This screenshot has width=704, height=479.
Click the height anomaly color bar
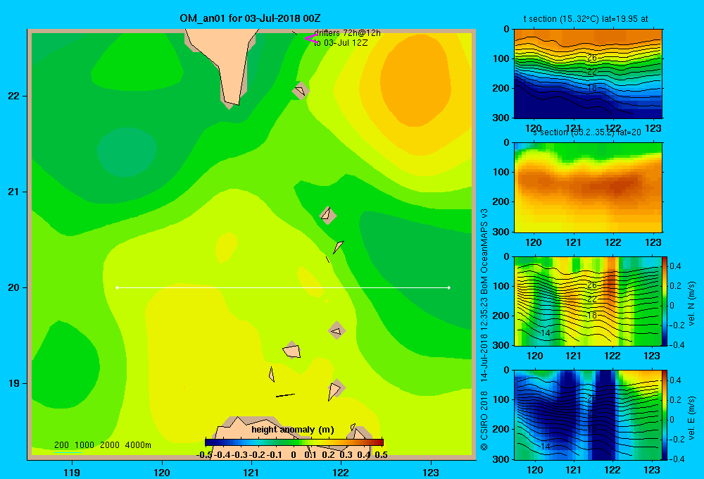click(x=294, y=442)
